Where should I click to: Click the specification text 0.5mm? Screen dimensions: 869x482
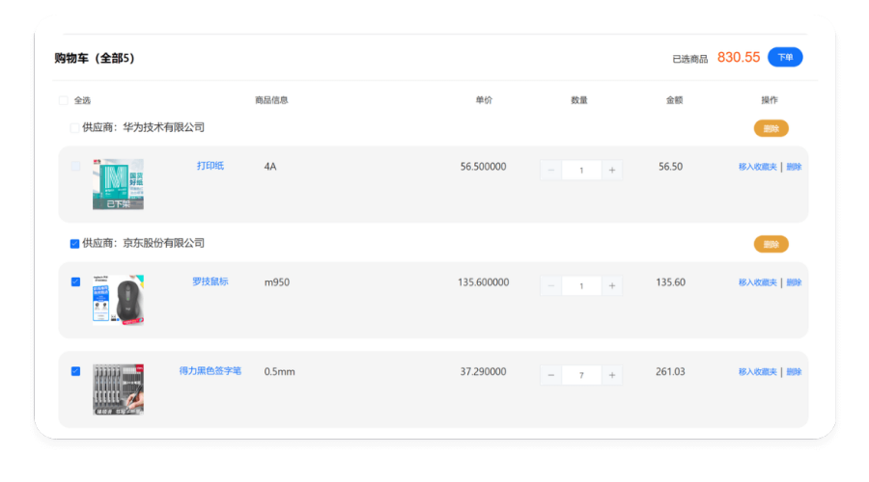pos(279,372)
